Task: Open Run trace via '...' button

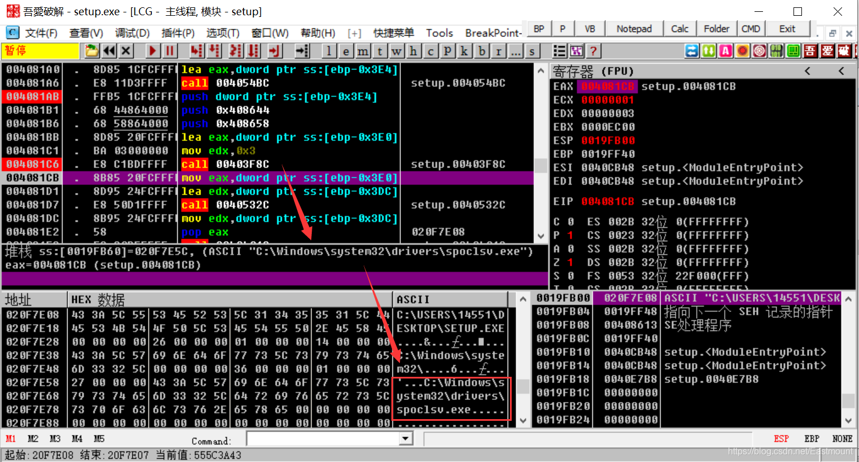Action: click(515, 51)
